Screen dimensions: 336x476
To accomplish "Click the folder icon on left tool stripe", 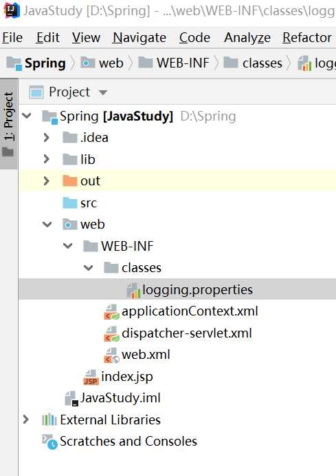I will [x=8, y=152].
